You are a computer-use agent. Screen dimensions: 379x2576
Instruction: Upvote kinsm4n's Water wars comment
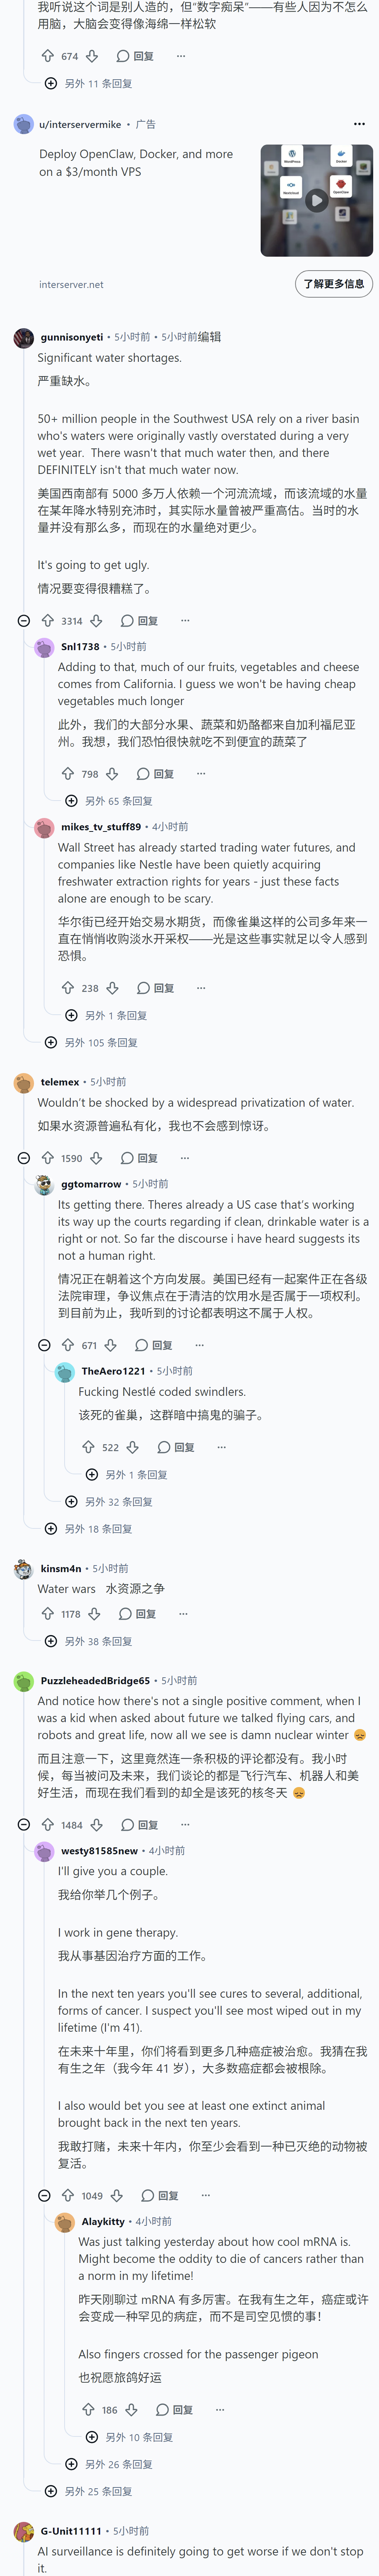47,1614
